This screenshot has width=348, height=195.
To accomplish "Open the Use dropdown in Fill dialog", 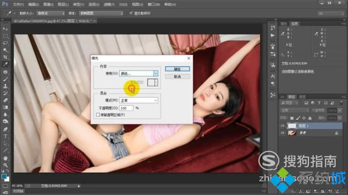I will coord(138,74).
